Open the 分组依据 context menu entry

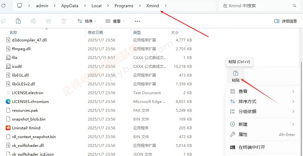pos(262,111)
